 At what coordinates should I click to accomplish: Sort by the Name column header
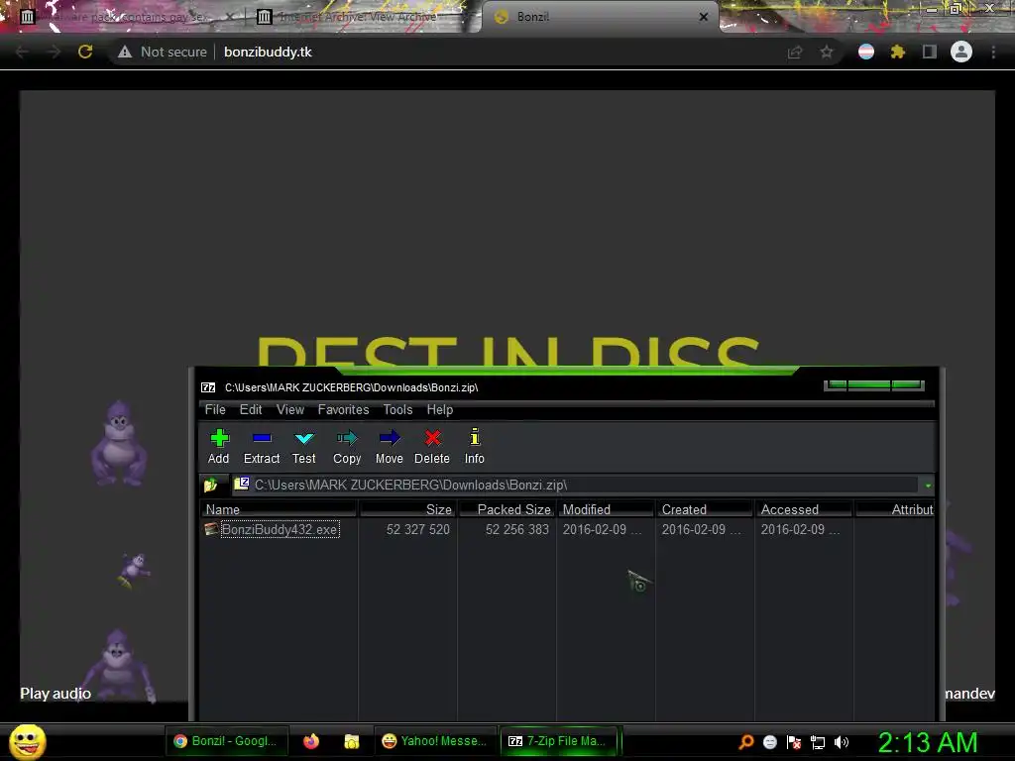(x=279, y=509)
